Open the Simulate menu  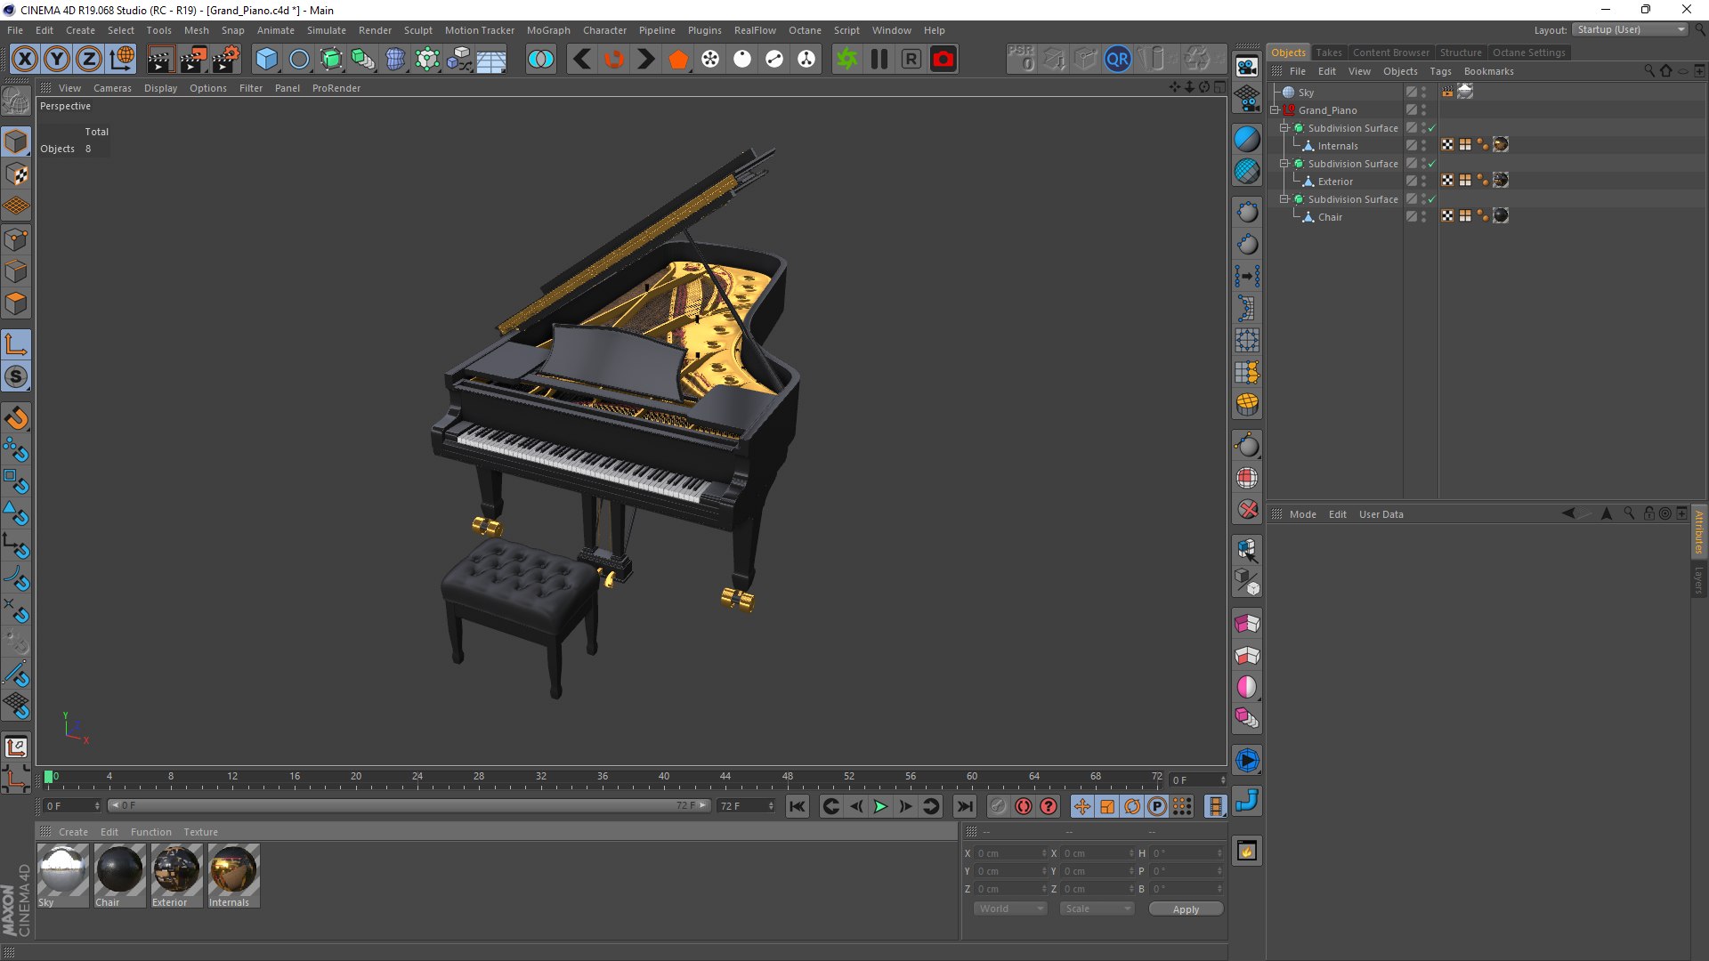point(326,30)
